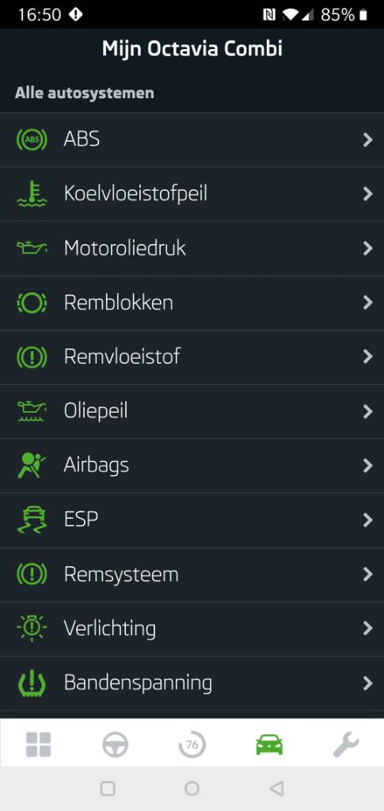
Task: Expand the Motoroliedruk chevron arrow
Action: click(x=367, y=248)
